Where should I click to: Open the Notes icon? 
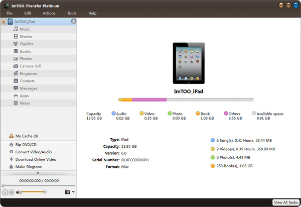click(x=16, y=103)
